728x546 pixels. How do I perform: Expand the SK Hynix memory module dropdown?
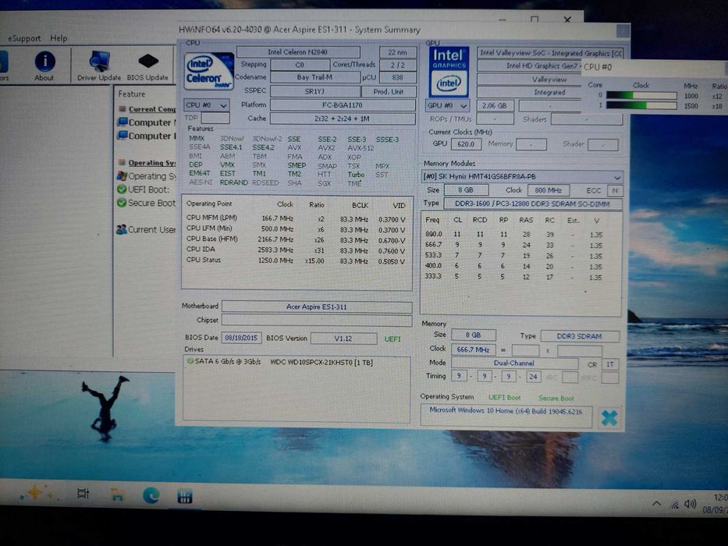522,177
